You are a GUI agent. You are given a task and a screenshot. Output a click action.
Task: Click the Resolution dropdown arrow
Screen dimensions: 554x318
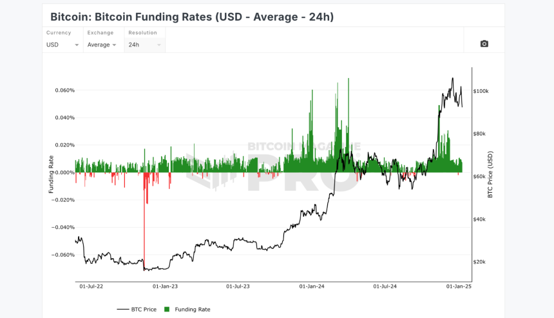click(x=159, y=45)
